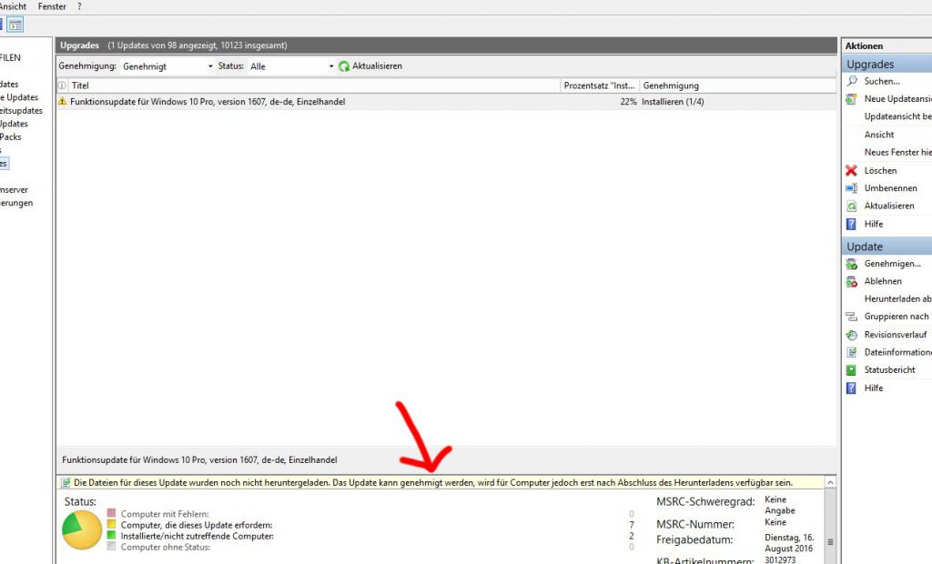Click "Computer, die dieses Update erfordern:" text
The height and width of the screenshot is (564, 932).
click(x=197, y=526)
